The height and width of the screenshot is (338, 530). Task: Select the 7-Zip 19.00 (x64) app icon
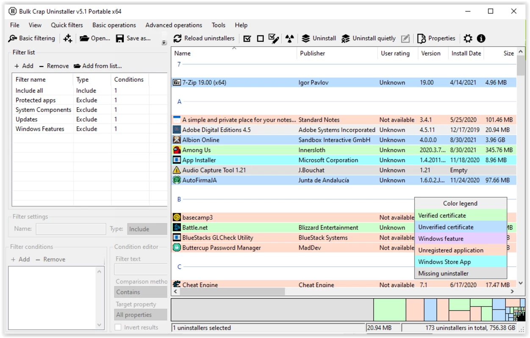pos(177,82)
